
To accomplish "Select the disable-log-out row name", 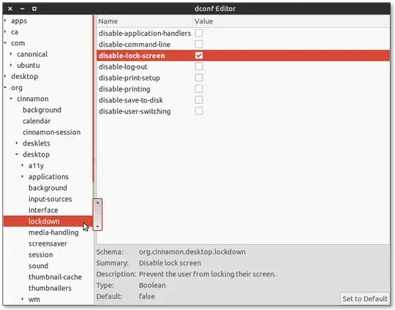I will 123,67.
